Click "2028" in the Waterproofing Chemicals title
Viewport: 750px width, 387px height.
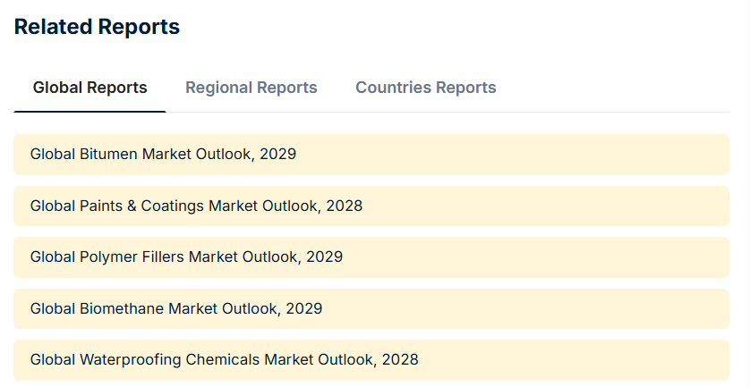400,359
